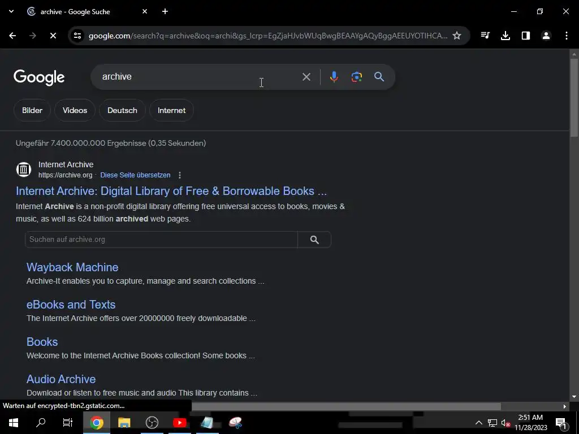Show hidden system tray icons chevron
The width and height of the screenshot is (579, 434).
coord(478,423)
